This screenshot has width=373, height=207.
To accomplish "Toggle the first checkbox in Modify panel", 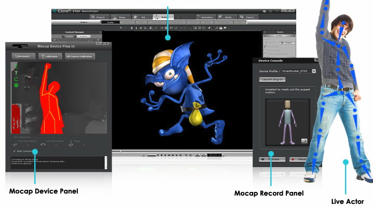I will pyautogui.click(x=265, y=47).
